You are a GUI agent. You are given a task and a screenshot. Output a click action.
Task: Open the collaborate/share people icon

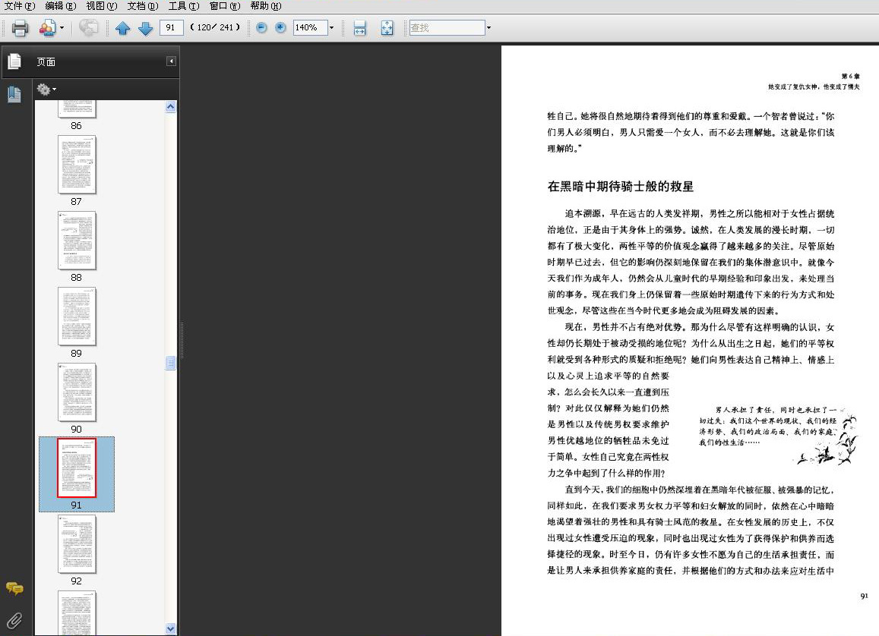[48, 27]
